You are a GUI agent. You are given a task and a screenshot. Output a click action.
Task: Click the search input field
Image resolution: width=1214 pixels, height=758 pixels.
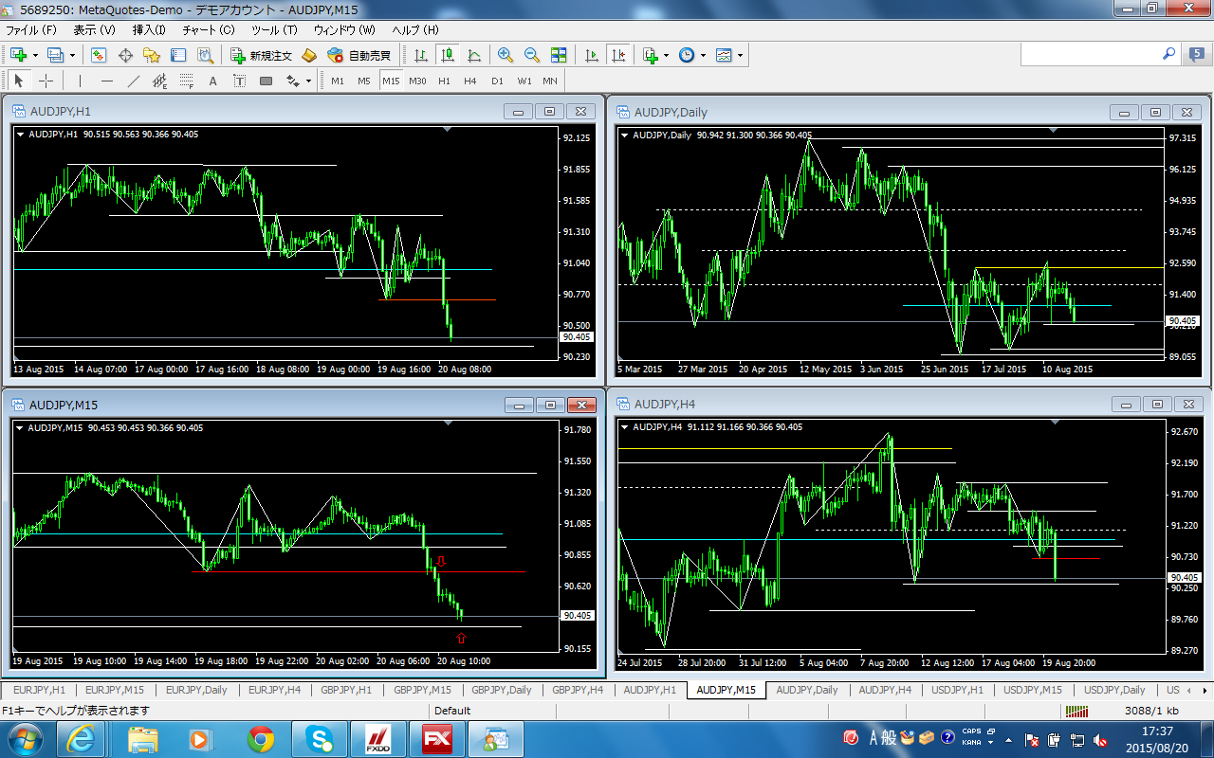(1089, 55)
